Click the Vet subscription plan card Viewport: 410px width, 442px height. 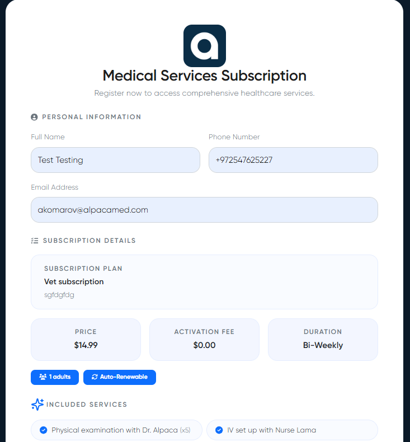(204, 282)
